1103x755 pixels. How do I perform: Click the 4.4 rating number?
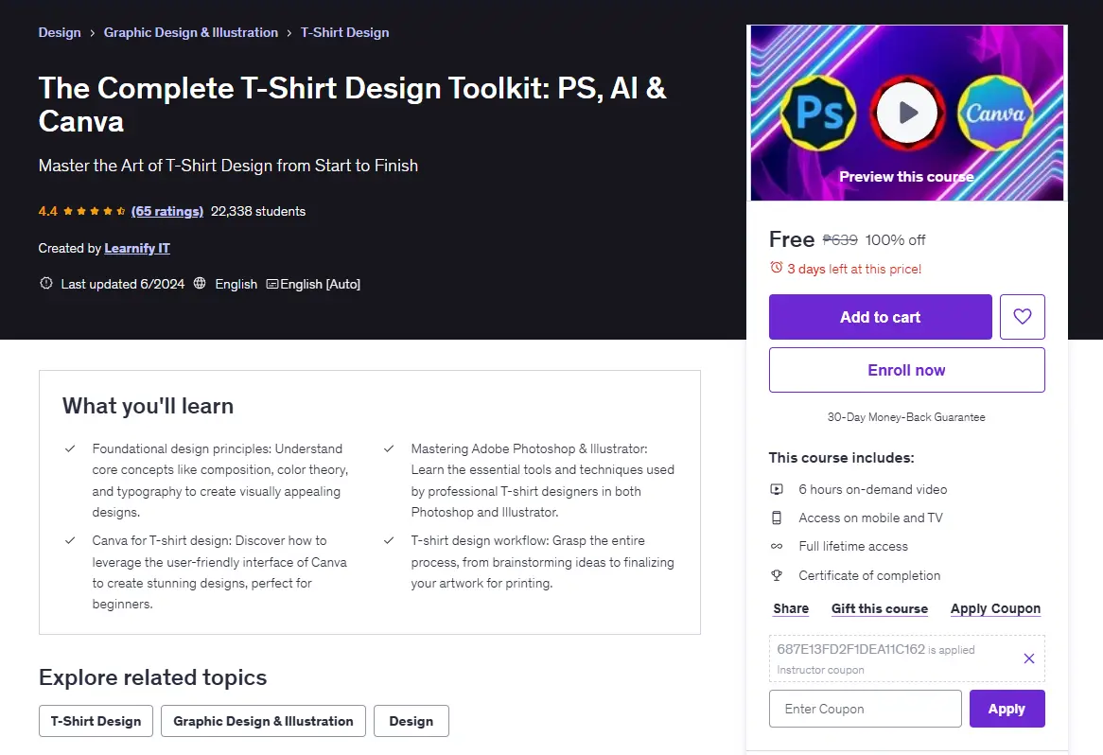[x=48, y=211]
